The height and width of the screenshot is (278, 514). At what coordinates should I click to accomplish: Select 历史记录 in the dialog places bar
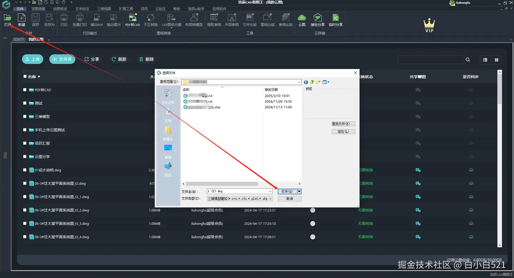point(168,97)
